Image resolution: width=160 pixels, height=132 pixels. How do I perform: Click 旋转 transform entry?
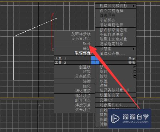pos(104,72)
